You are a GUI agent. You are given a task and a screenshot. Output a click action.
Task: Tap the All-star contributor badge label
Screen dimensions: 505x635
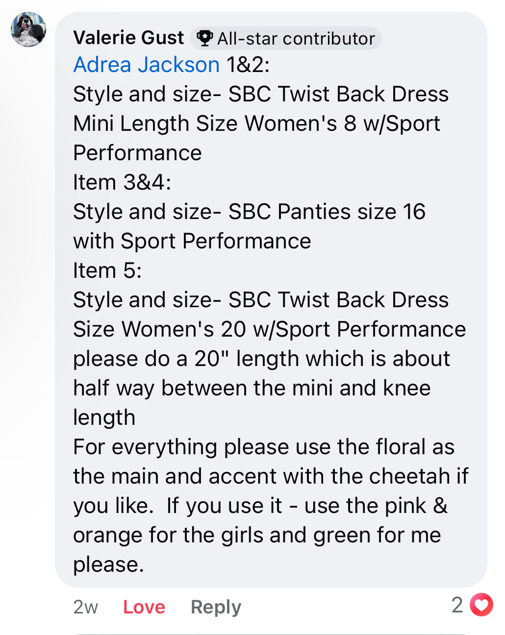click(x=286, y=38)
